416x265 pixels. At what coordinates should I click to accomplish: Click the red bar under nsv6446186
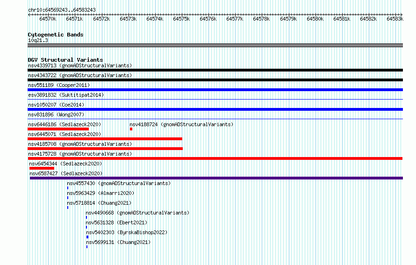click(58, 129)
